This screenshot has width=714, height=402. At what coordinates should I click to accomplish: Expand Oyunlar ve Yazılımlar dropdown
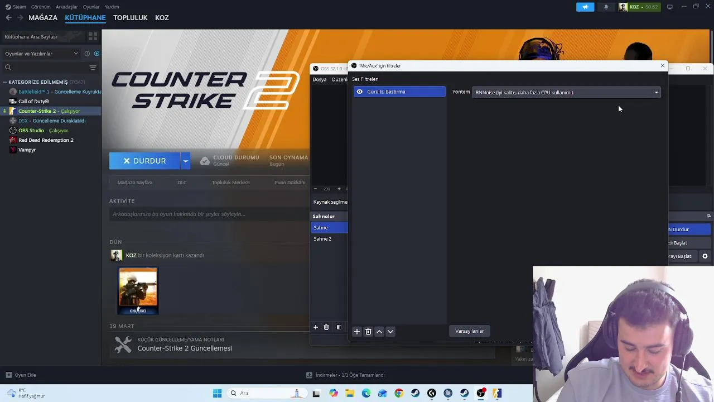click(x=40, y=54)
